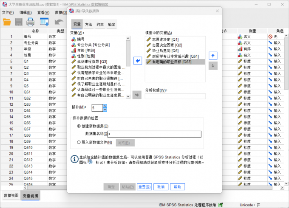Image resolution: width=289 pixels, height=208 pixels.
Task: Switch to 数据视图 at the bottom
Action: point(11,196)
